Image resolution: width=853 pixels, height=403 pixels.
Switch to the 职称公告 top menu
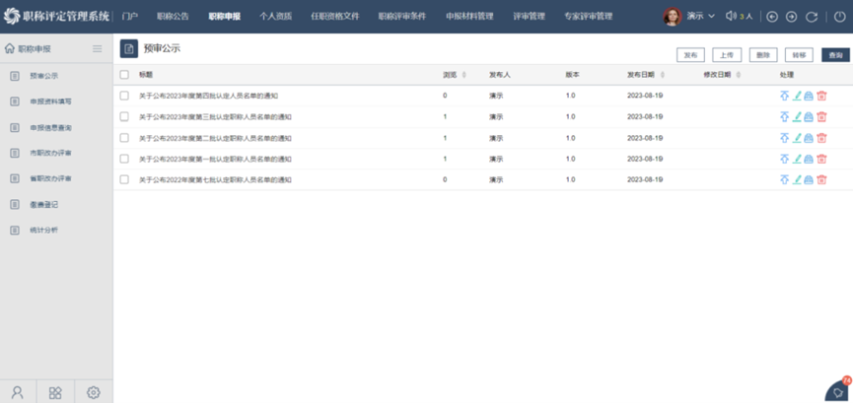[x=173, y=17]
